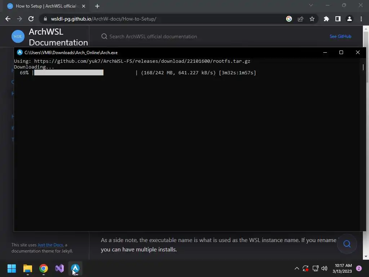Click the volume speaker tray icon
The image size is (369, 277).
tap(324, 268)
